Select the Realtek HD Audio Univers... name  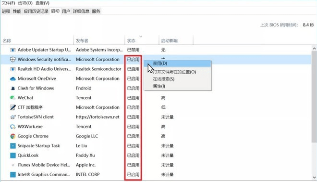point(44,69)
